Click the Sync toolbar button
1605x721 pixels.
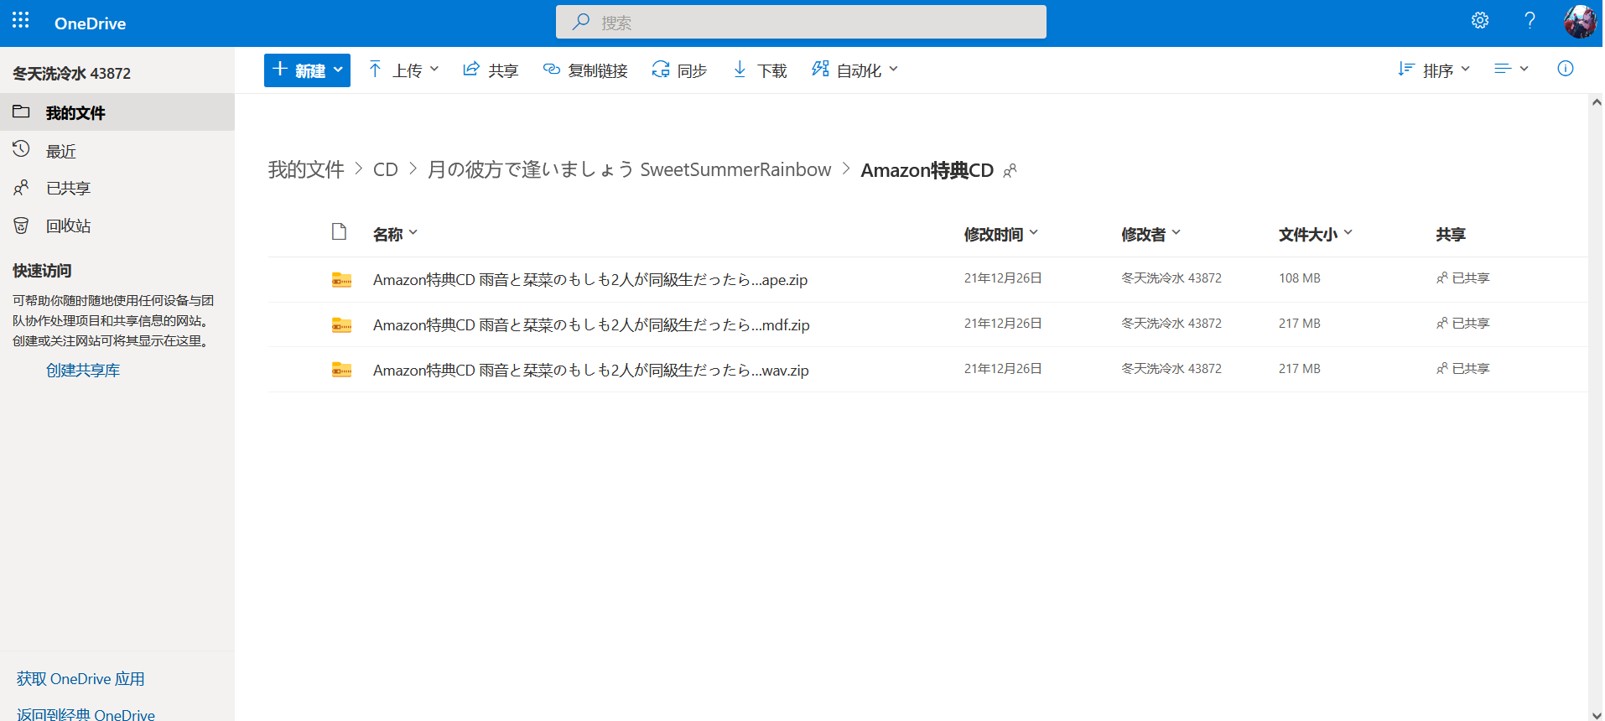coord(679,70)
